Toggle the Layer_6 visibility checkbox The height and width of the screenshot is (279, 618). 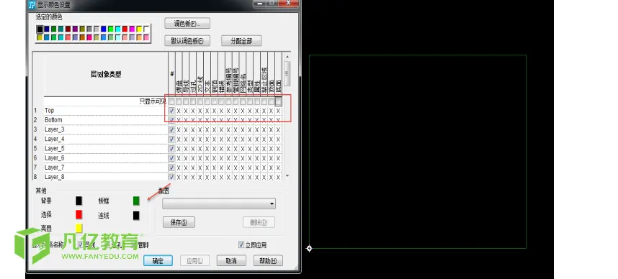[171, 157]
